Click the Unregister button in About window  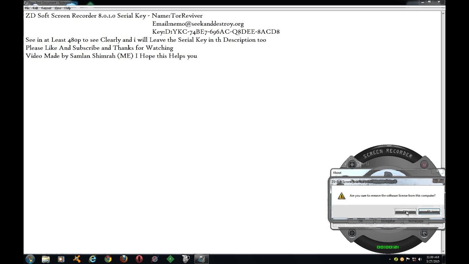(388, 221)
